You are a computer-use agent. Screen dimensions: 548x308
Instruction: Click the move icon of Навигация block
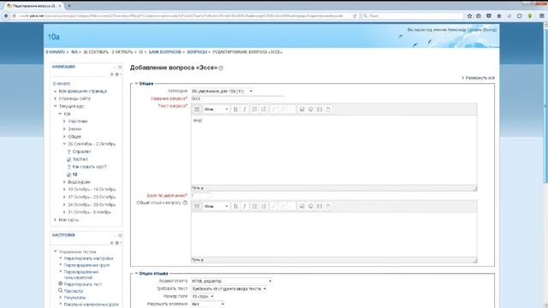112,74
